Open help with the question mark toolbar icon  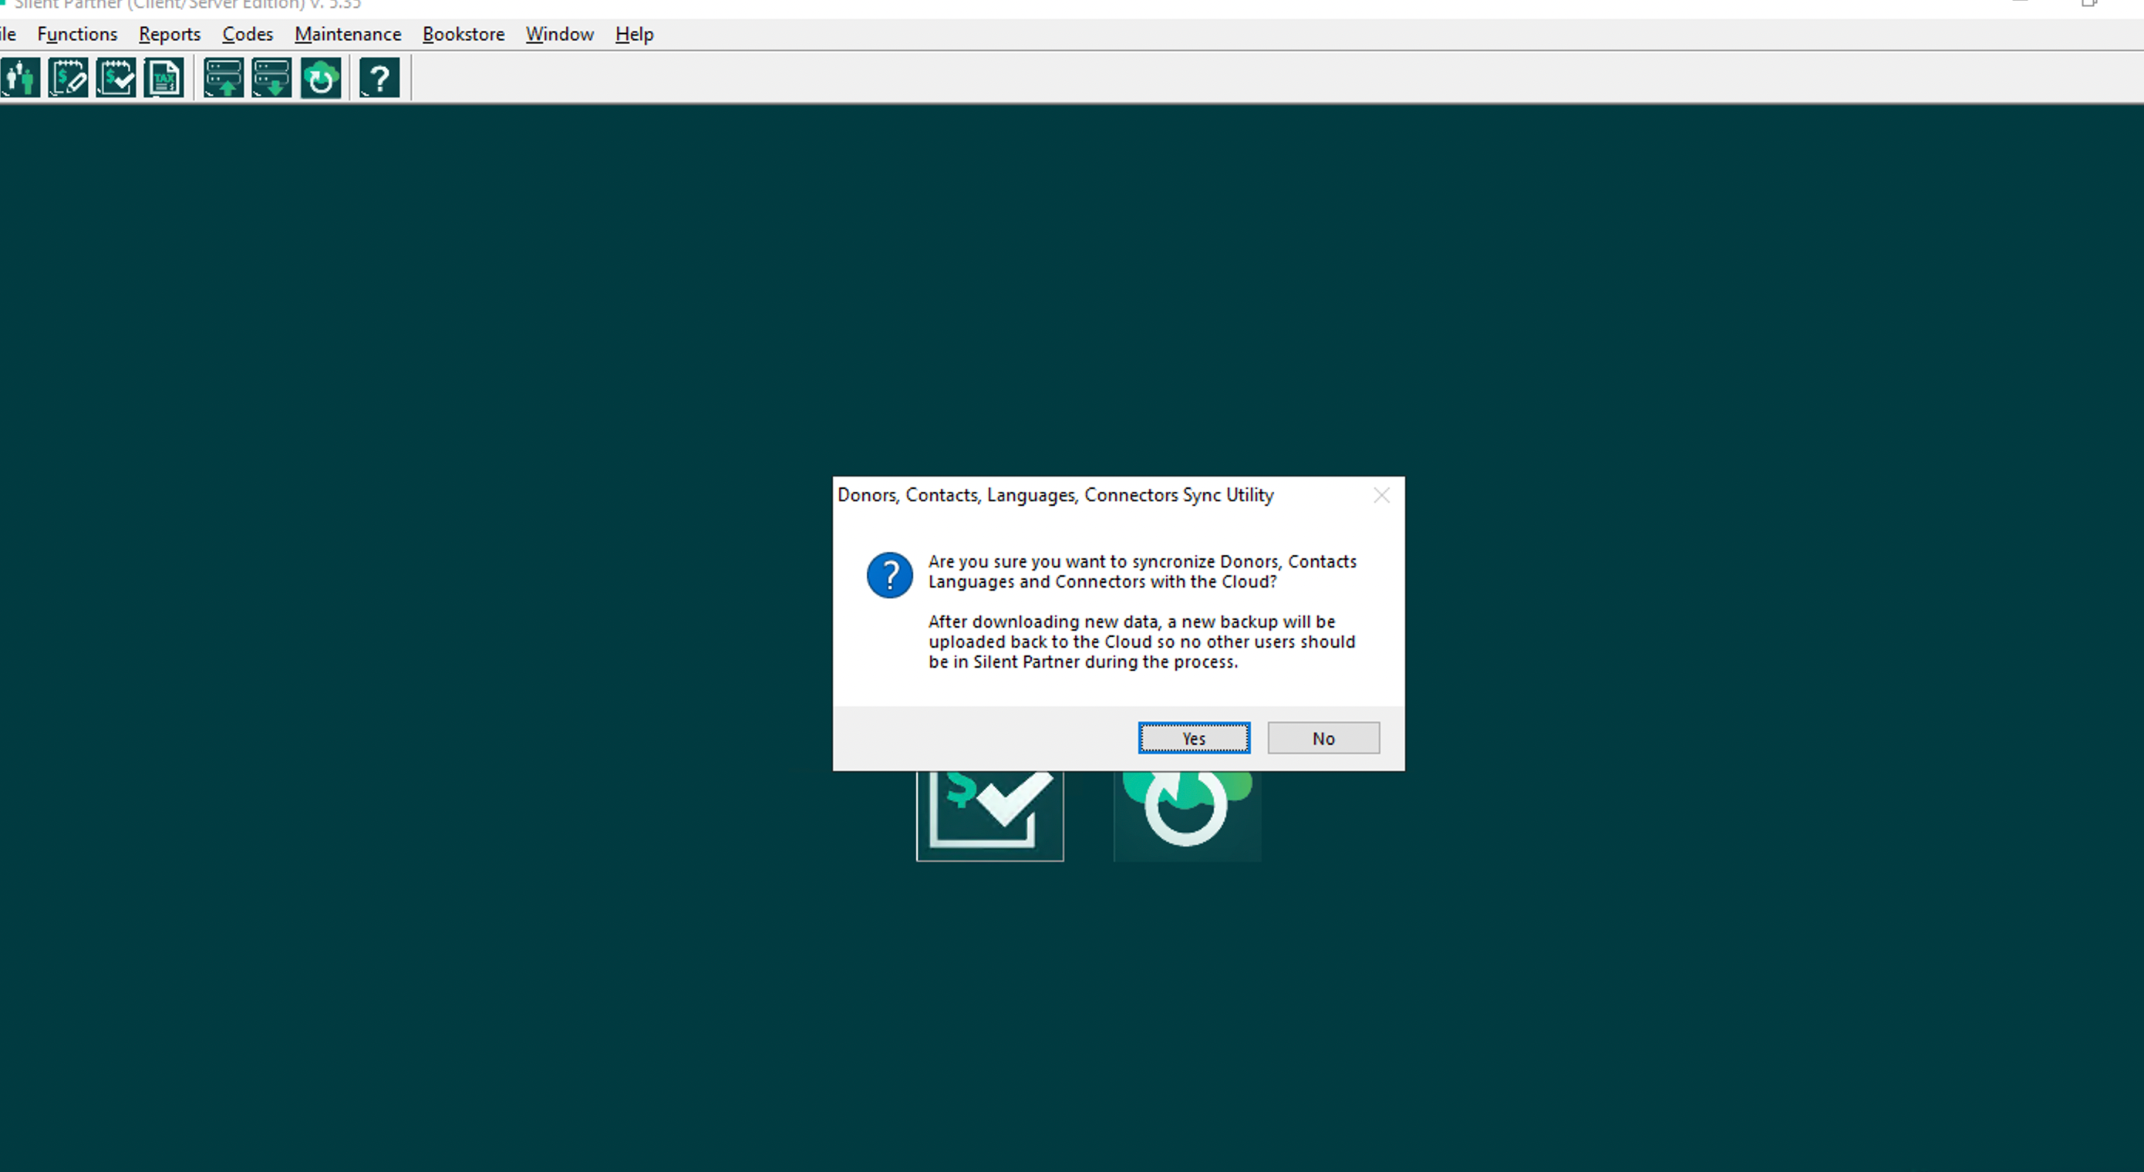tap(379, 78)
